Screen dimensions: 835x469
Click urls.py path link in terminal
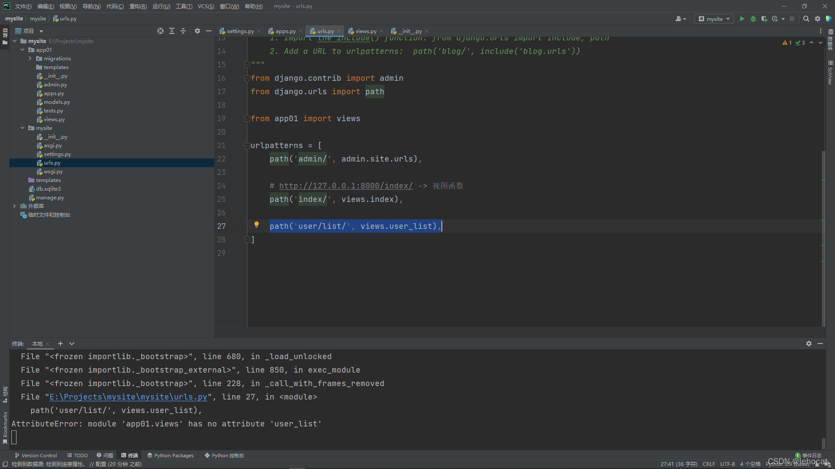[x=128, y=397]
